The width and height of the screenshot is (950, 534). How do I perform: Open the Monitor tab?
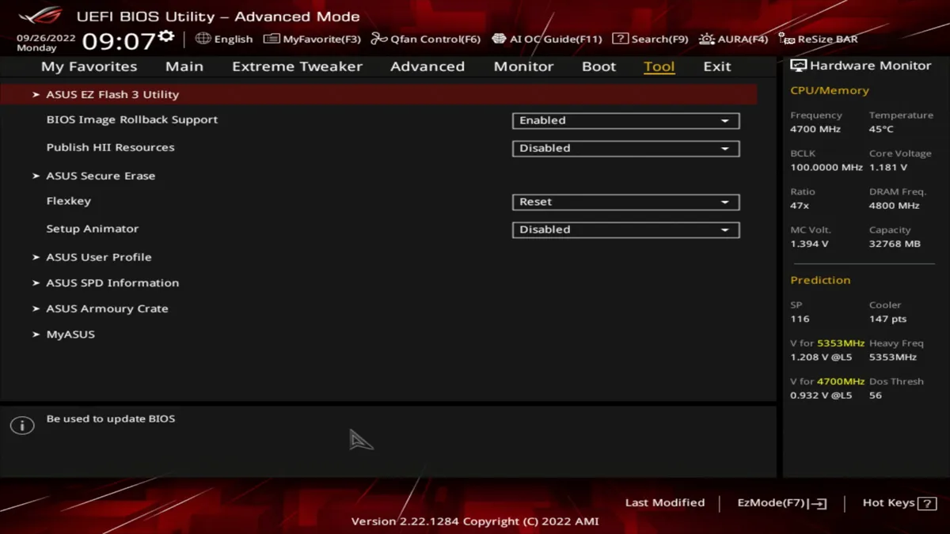pos(523,66)
